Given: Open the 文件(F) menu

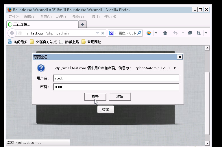Looking at the screenshot, I should pyautogui.click(x=14, y=17).
